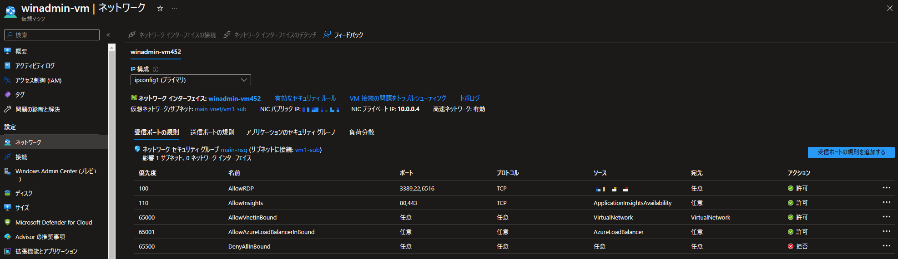Click the ソース column header

(x=600, y=173)
